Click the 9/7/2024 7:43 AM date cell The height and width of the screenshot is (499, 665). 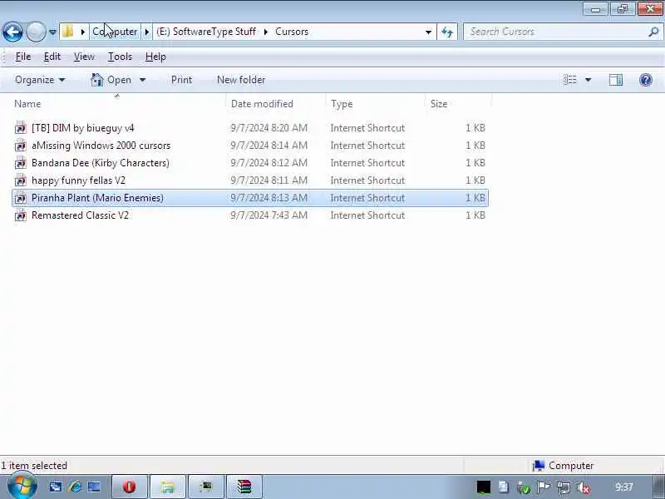[x=268, y=215]
